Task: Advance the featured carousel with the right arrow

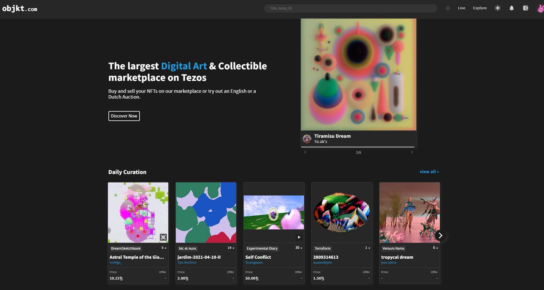Action: coord(412,152)
